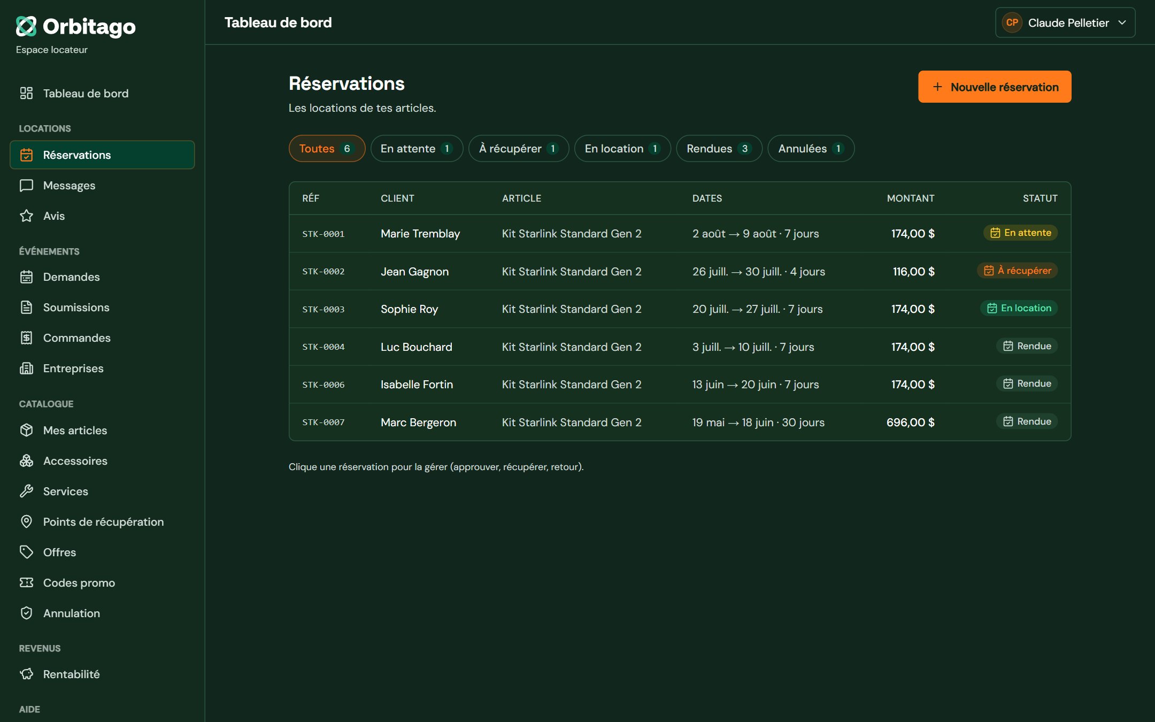
Task: Click the Toutes tab count badge 6
Action: pos(347,149)
